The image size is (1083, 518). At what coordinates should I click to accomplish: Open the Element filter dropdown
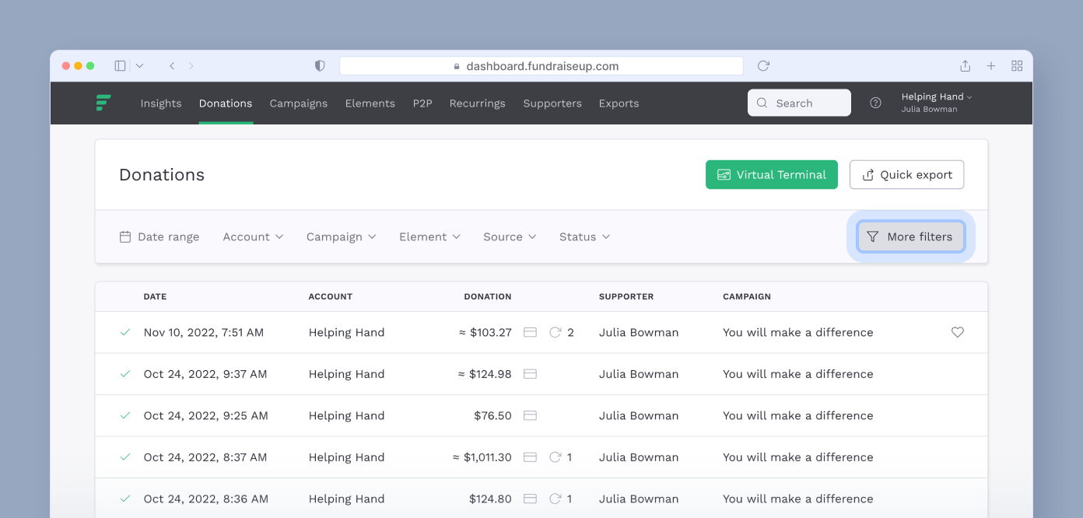point(429,236)
